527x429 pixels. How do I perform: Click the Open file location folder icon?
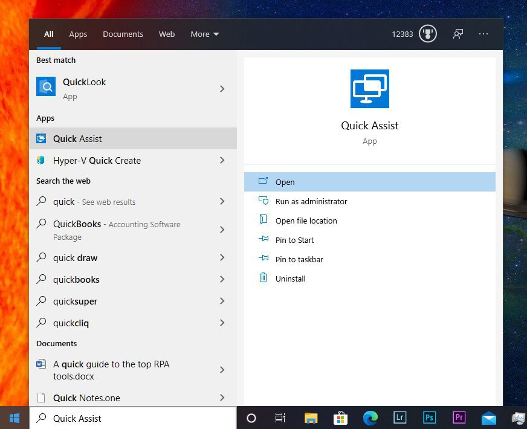pyautogui.click(x=263, y=220)
